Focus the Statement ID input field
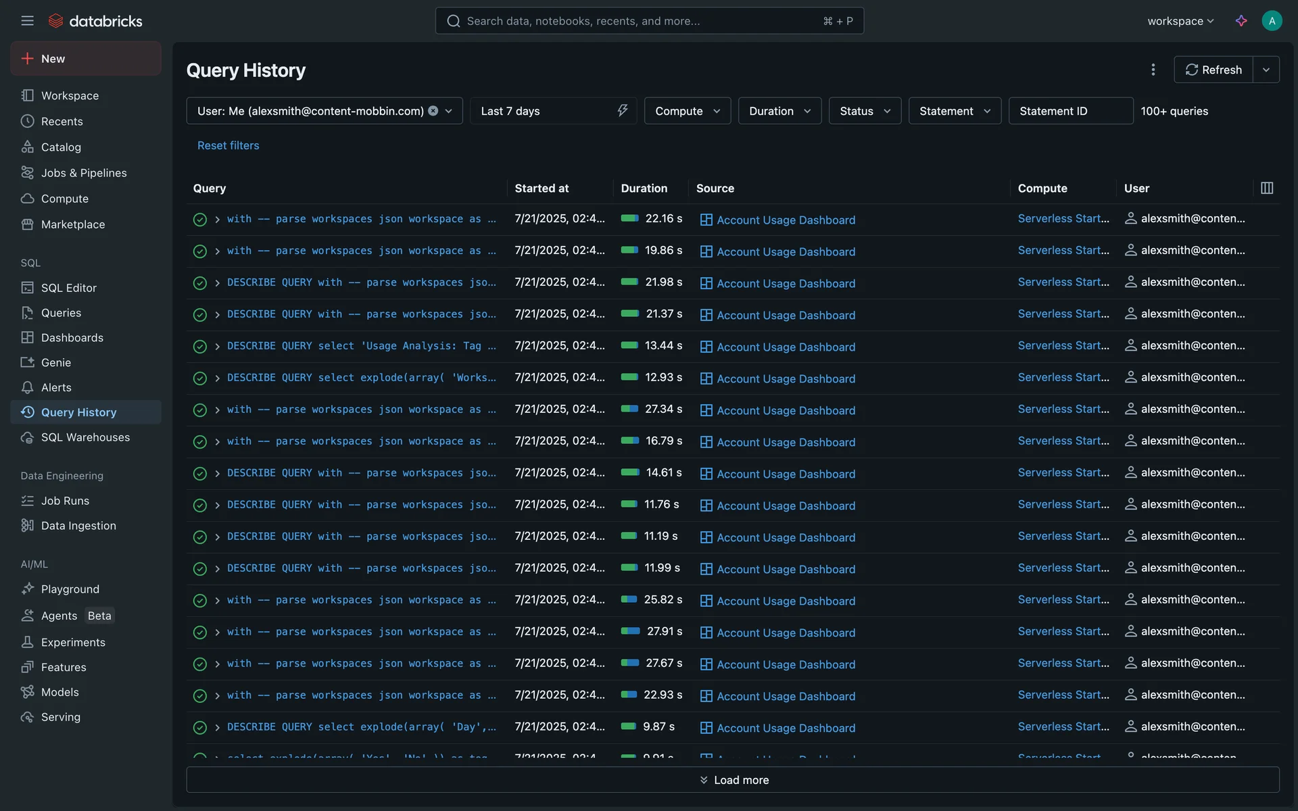This screenshot has height=811, width=1298. [x=1070, y=111]
